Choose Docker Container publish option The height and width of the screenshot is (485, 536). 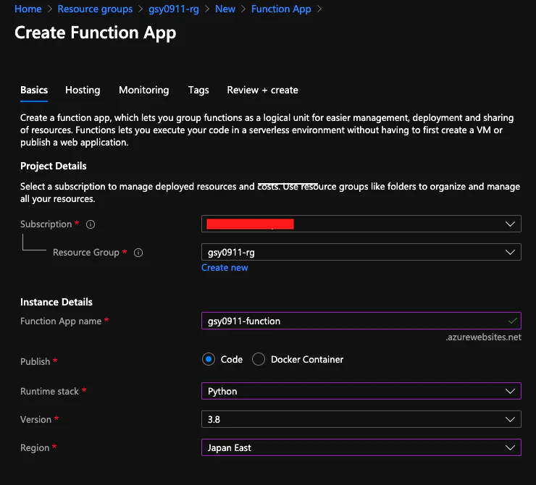tap(259, 359)
